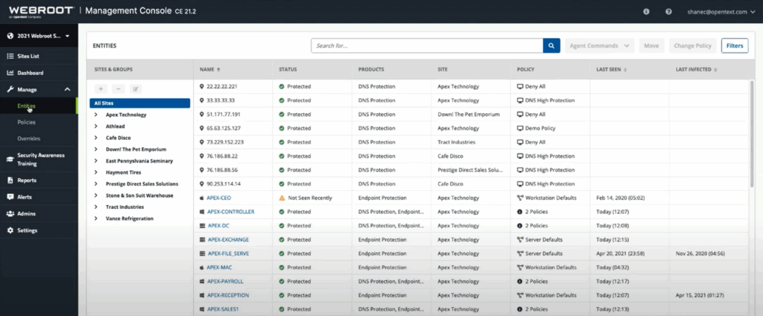Click the Not Seen Recently status text

click(x=309, y=198)
